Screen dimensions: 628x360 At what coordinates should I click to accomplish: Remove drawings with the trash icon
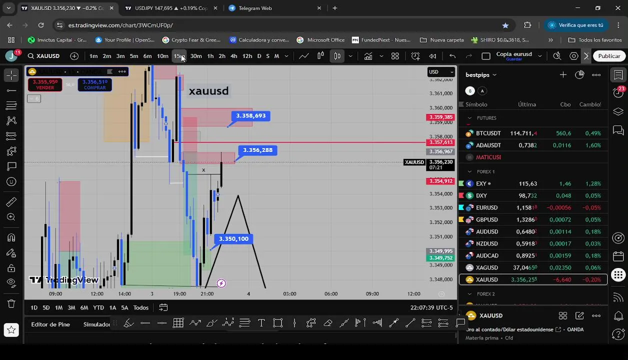(11, 303)
